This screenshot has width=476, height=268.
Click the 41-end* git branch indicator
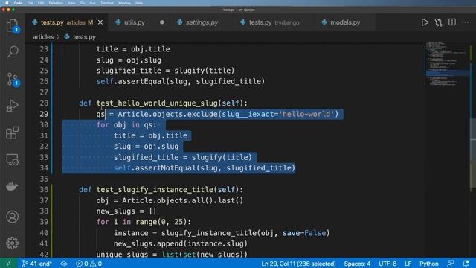pos(37,264)
